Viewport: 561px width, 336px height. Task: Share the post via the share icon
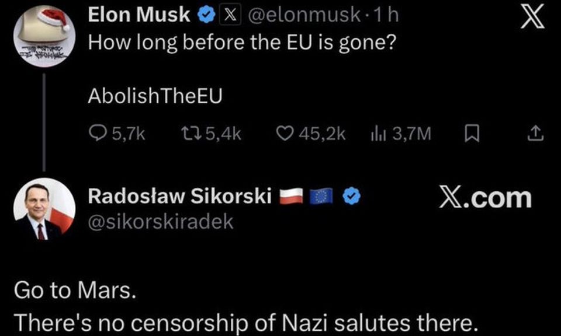[x=535, y=133]
